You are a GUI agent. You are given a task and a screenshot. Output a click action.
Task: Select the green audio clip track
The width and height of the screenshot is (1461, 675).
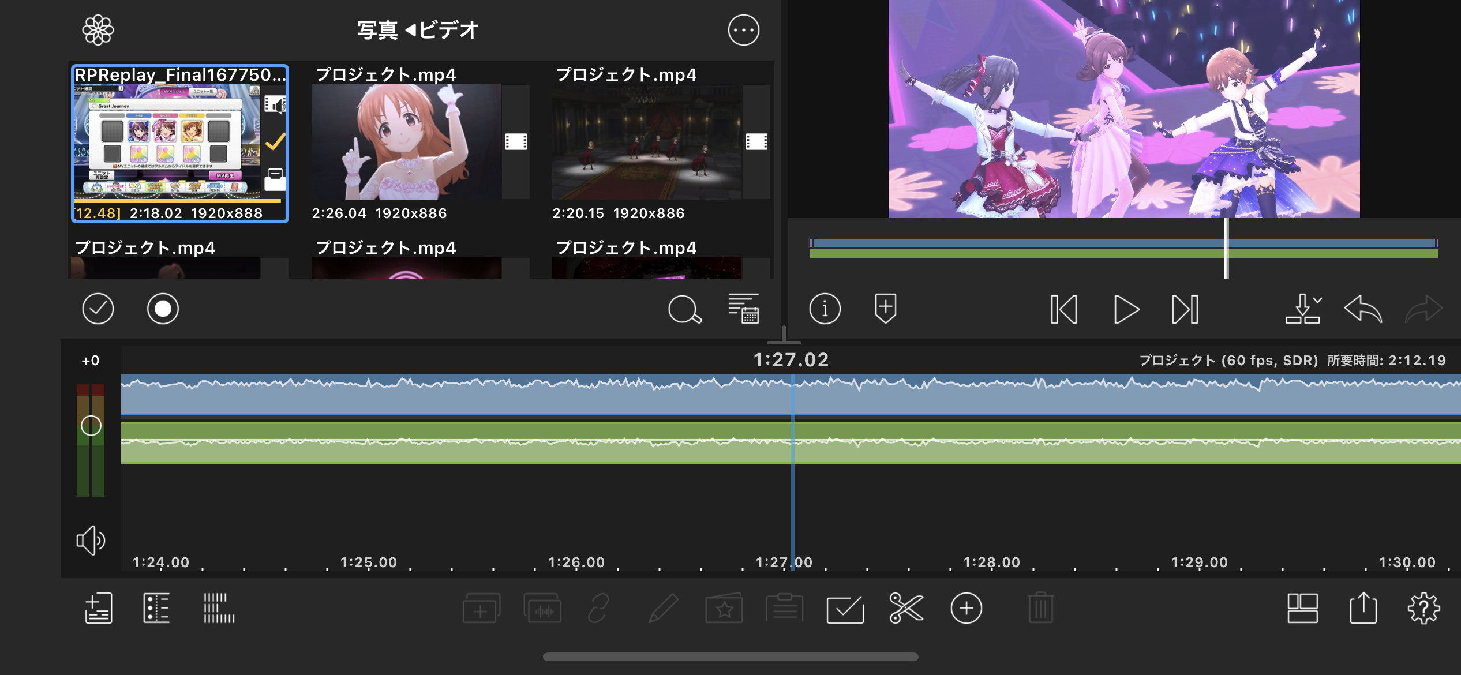791,442
